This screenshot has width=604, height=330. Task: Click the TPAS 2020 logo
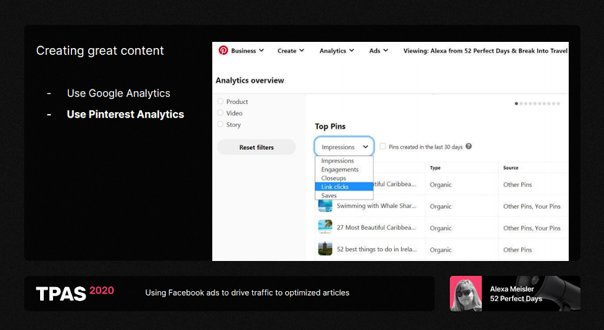[75, 293]
